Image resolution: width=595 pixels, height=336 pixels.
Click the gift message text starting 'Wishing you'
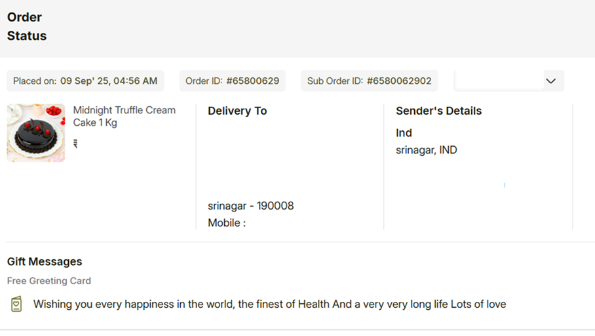(269, 304)
